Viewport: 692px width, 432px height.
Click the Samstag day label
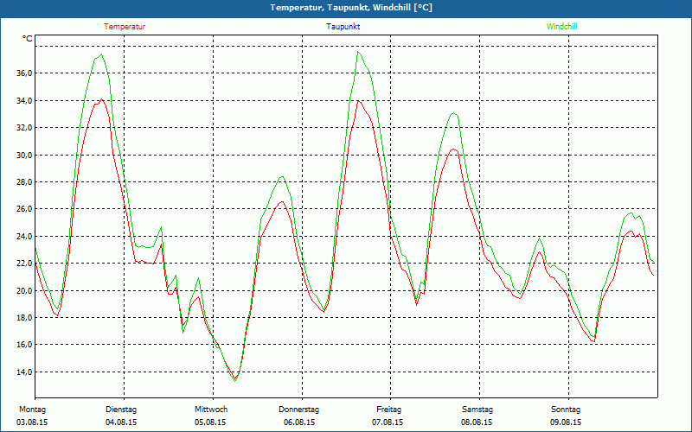[477, 410]
